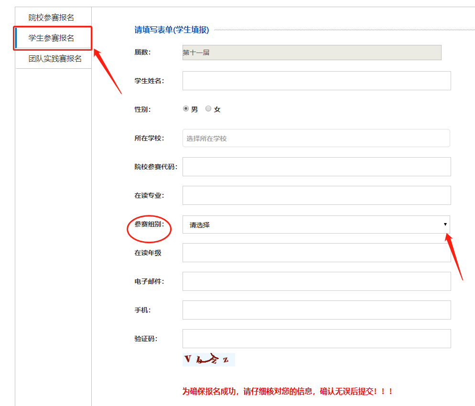
Task: Click the 届数 field showing 第十一届
Action: click(312, 53)
